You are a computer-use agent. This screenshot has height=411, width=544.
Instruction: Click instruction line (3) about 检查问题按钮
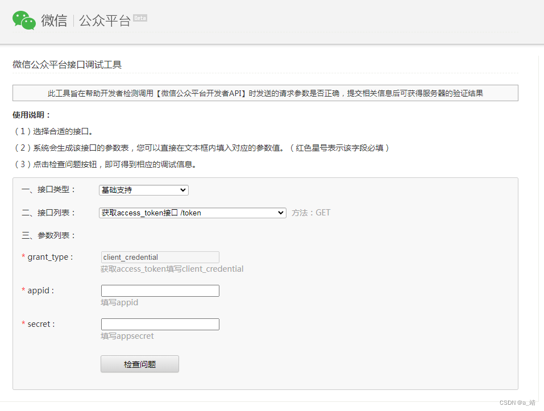(x=105, y=164)
